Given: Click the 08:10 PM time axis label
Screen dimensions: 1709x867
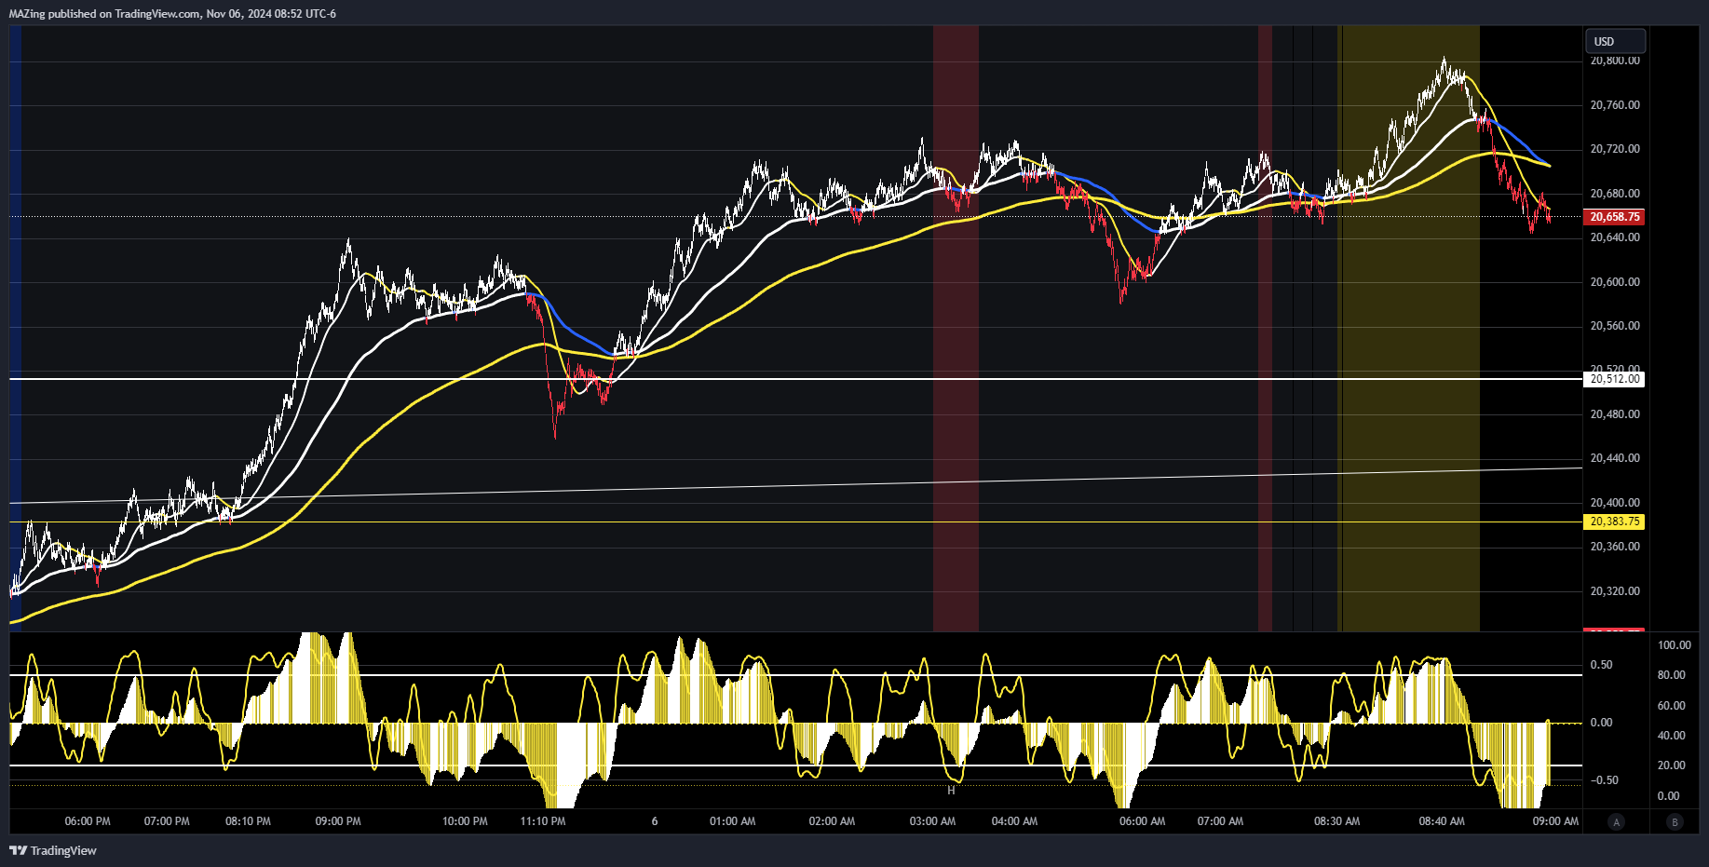Looking at the screenshot, I should [248, 821].
